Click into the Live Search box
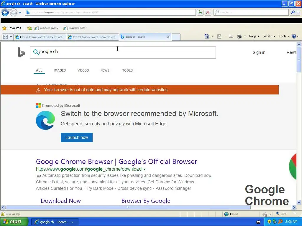This screenshot has width=302, height=226. (x=251, y=12)
